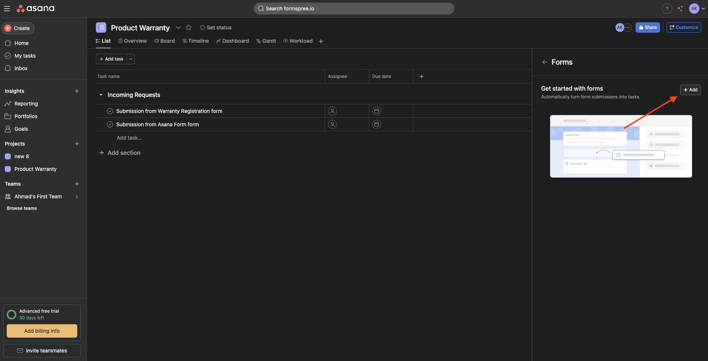
Task: Click the Share button
Action: pyautogui.click(x=647, y=27)
